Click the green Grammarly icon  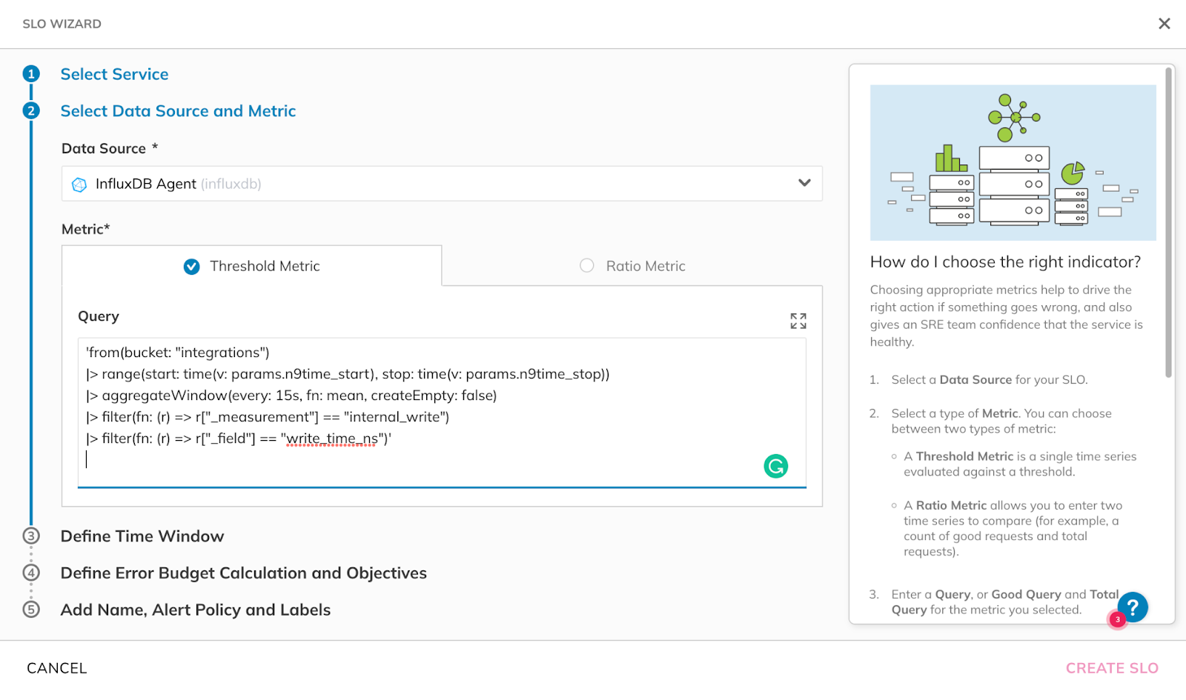(x=776, y=466)
